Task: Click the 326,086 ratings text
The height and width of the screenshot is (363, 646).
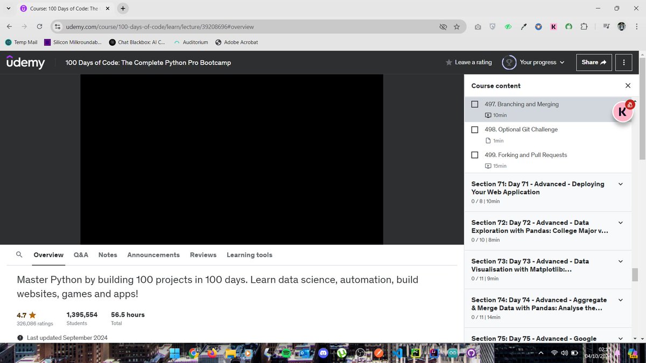Action: [35, 323]
